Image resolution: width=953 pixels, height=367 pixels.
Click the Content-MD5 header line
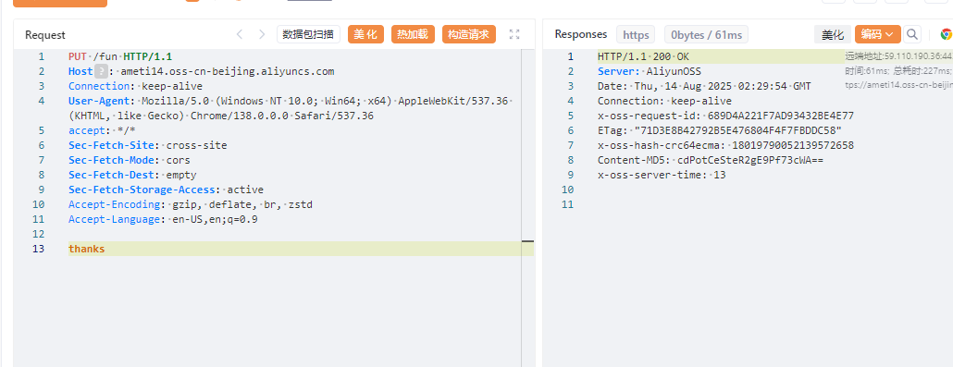[711, 160]
